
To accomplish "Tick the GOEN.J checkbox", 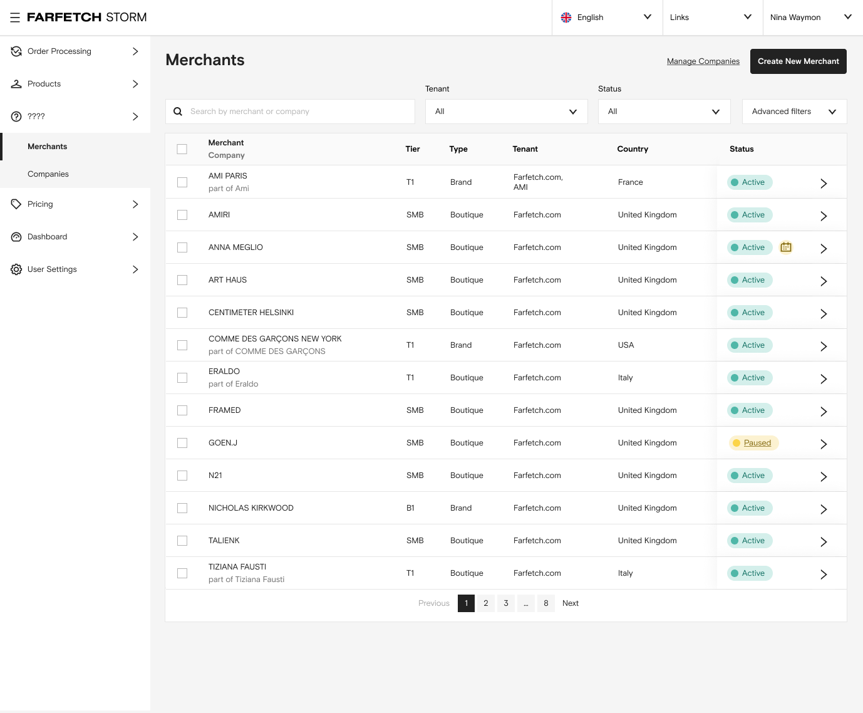I will (x=182, y=443).
